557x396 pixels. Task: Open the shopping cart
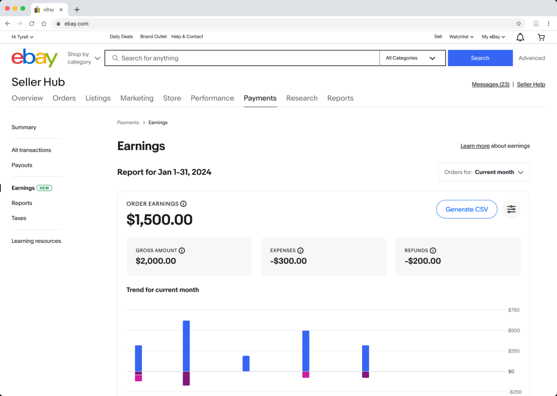(x=541, y=37)
